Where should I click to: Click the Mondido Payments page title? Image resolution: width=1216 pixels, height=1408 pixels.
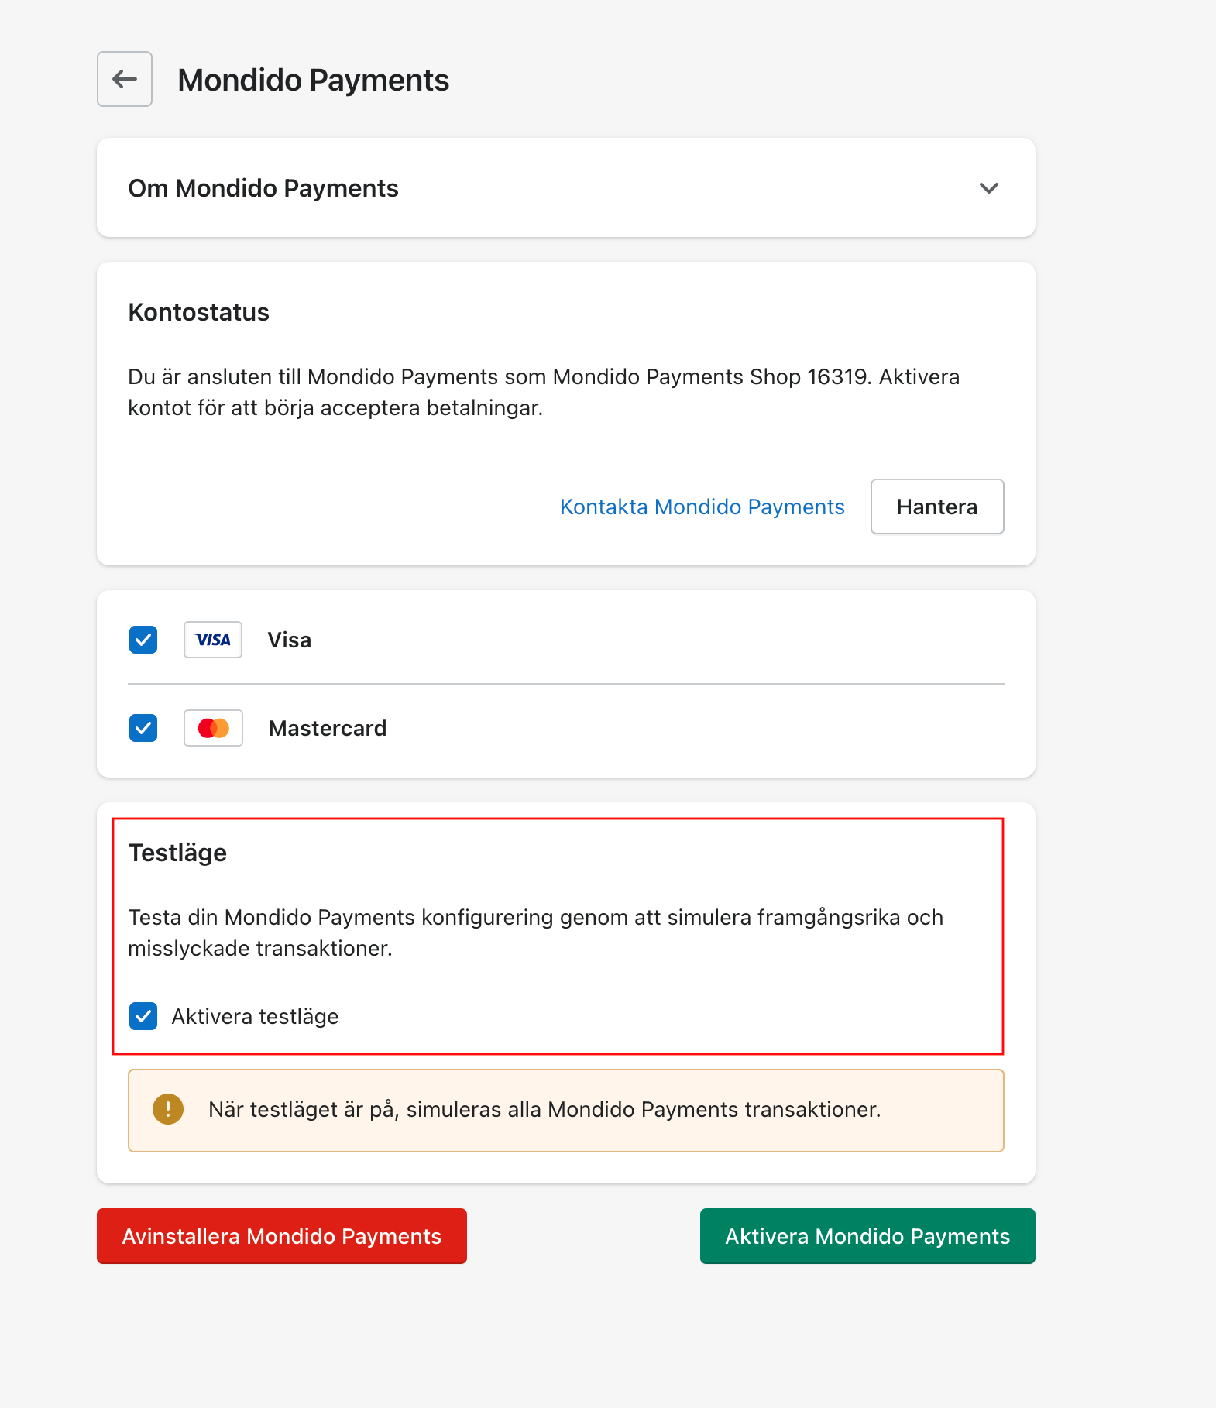point(314,80)
